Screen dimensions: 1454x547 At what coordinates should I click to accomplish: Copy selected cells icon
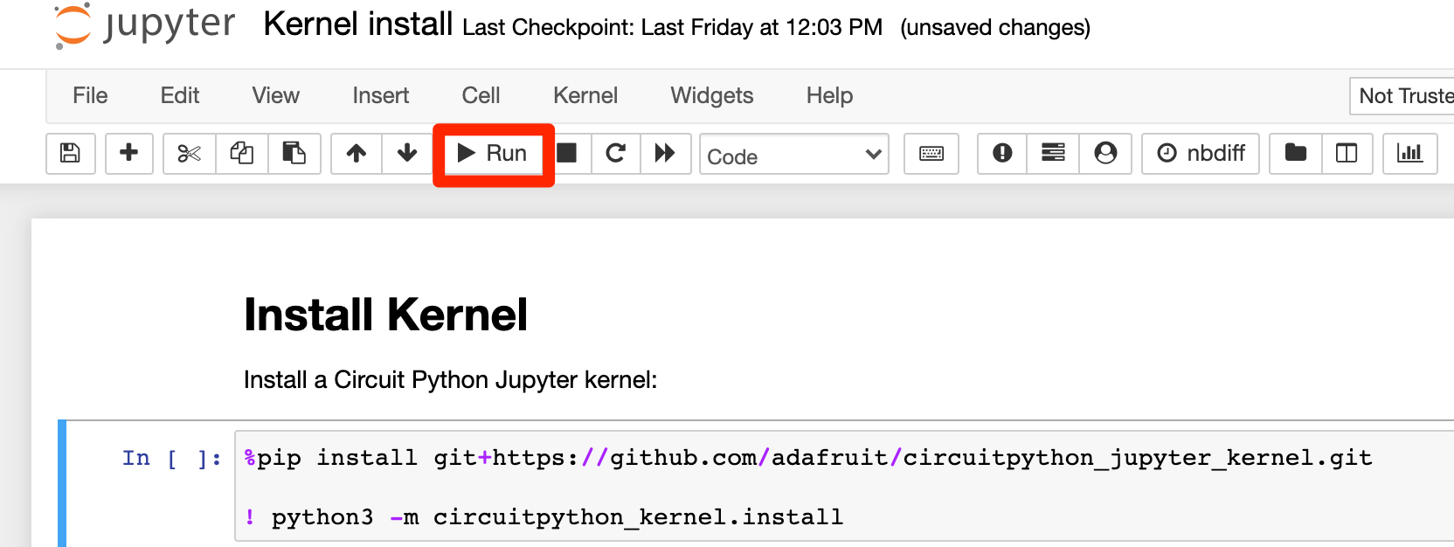tap(242, 154)
